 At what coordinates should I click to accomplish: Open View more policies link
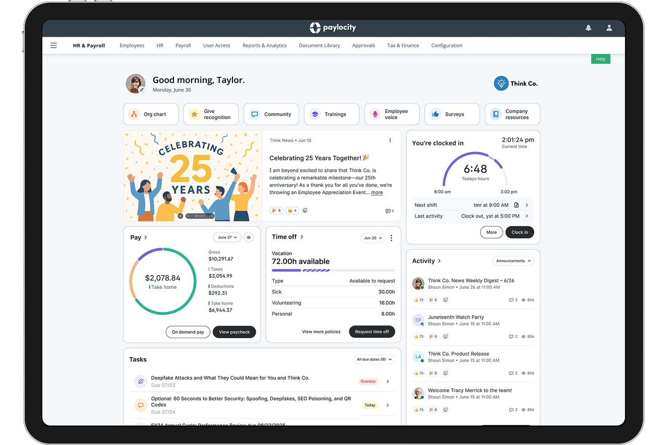click(x=321, y=332)
